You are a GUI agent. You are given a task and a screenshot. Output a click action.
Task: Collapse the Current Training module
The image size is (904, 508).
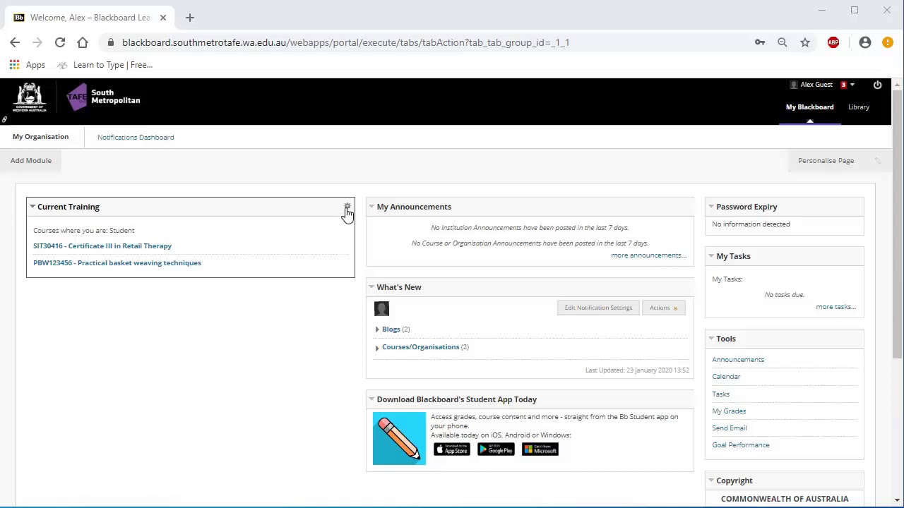(32, 207)
